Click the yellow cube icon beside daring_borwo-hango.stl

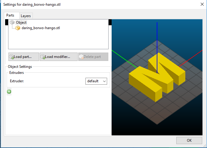(x=18, y=28)
